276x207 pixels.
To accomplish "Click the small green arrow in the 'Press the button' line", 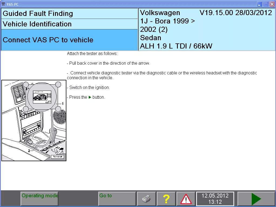I will [x=90, y=97].
